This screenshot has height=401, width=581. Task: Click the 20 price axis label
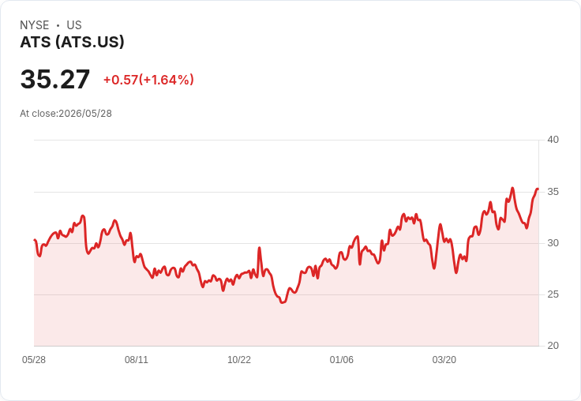pyautogui.click(x=553, y=346)
